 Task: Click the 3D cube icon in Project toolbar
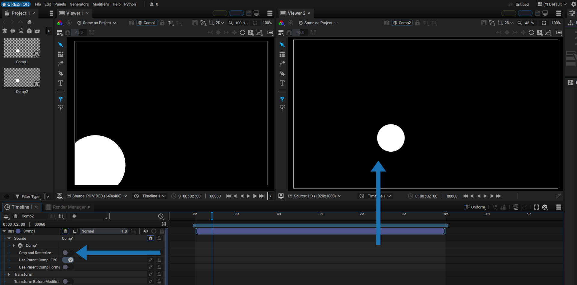point(29,31)
